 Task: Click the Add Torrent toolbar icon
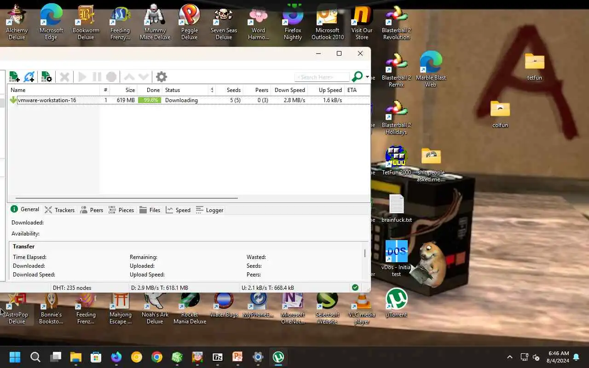(14, 77)
